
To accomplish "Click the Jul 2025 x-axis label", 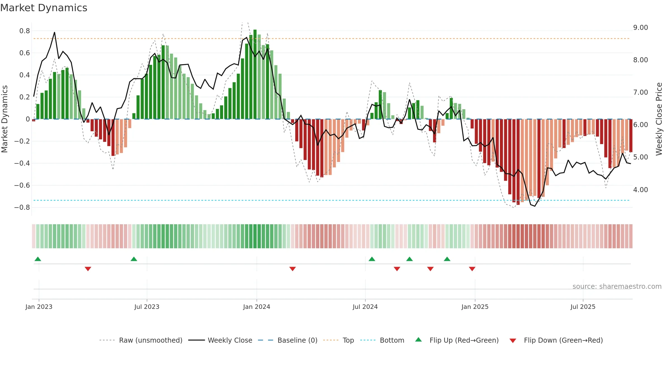I will (x=583, y=307).
